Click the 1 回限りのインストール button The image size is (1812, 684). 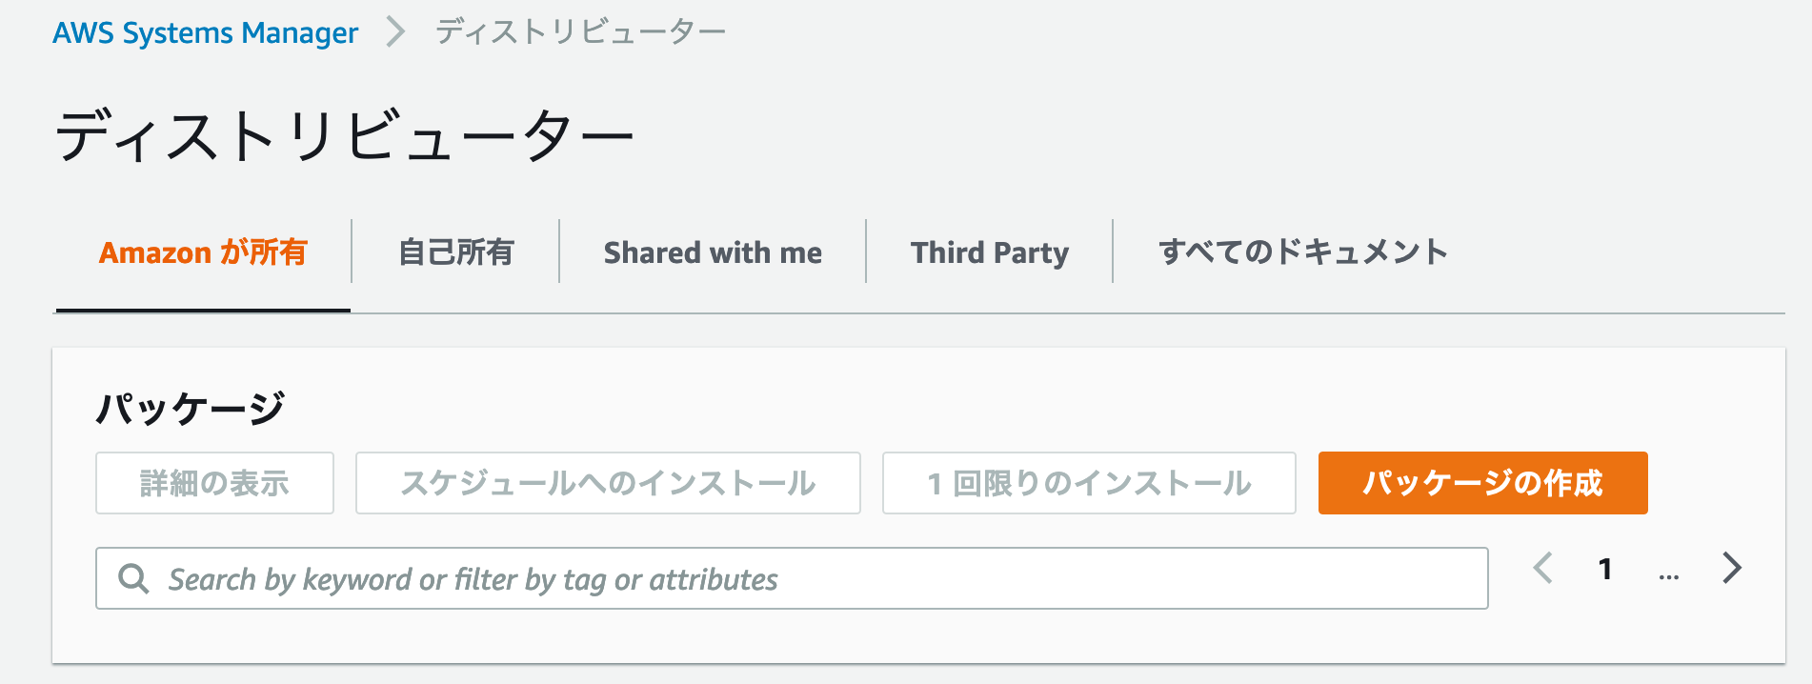1089,483
